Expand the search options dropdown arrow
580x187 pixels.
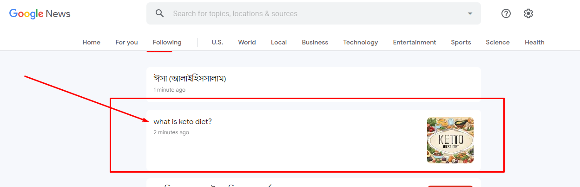coord(470,13)
